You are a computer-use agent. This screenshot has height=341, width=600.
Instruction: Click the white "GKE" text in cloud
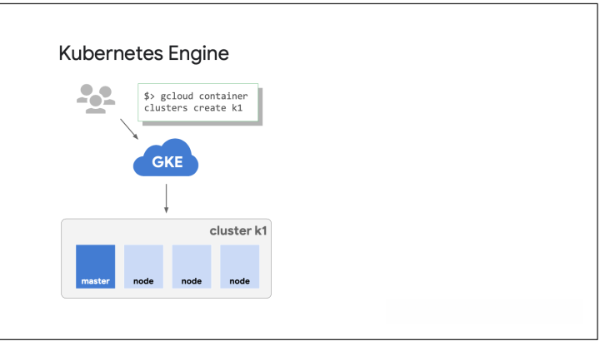click(167, 161)
